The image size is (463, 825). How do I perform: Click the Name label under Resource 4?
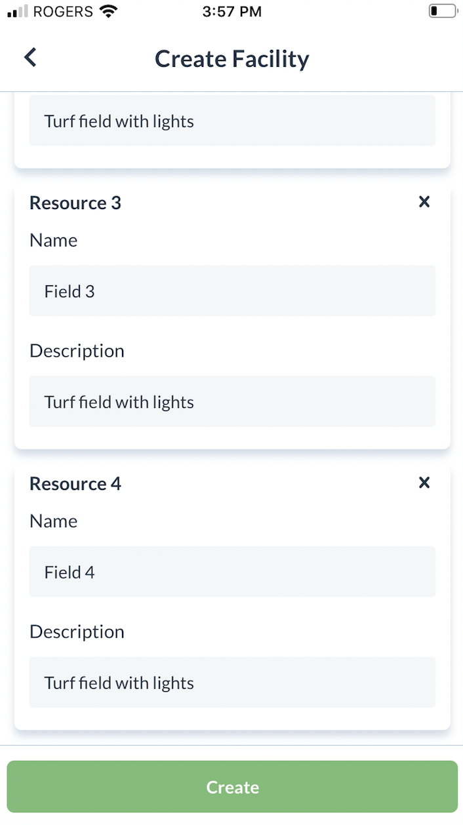pyautogui.click(x=54, y=521)
